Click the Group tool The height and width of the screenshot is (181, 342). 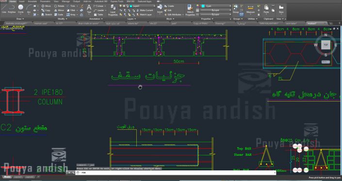pos(236,9)
